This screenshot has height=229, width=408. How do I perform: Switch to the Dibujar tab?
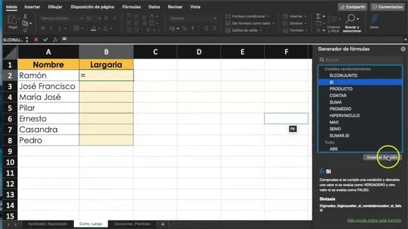pyautogui.click(x=55, y=7)
